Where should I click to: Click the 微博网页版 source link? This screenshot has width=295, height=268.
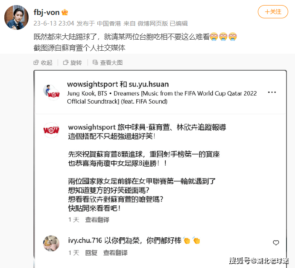(x=152, y=23)
